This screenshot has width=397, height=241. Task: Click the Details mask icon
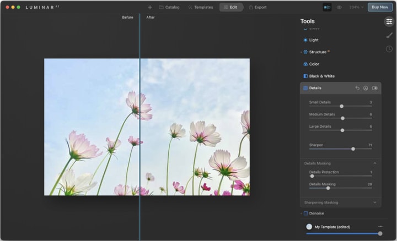(x=366, y=88)
